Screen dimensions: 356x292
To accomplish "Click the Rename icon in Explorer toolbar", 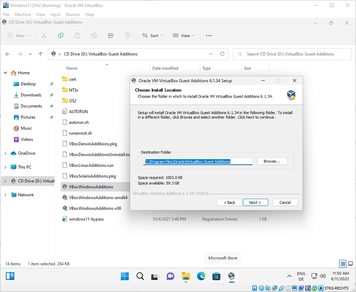I will (x=94, y=36).
